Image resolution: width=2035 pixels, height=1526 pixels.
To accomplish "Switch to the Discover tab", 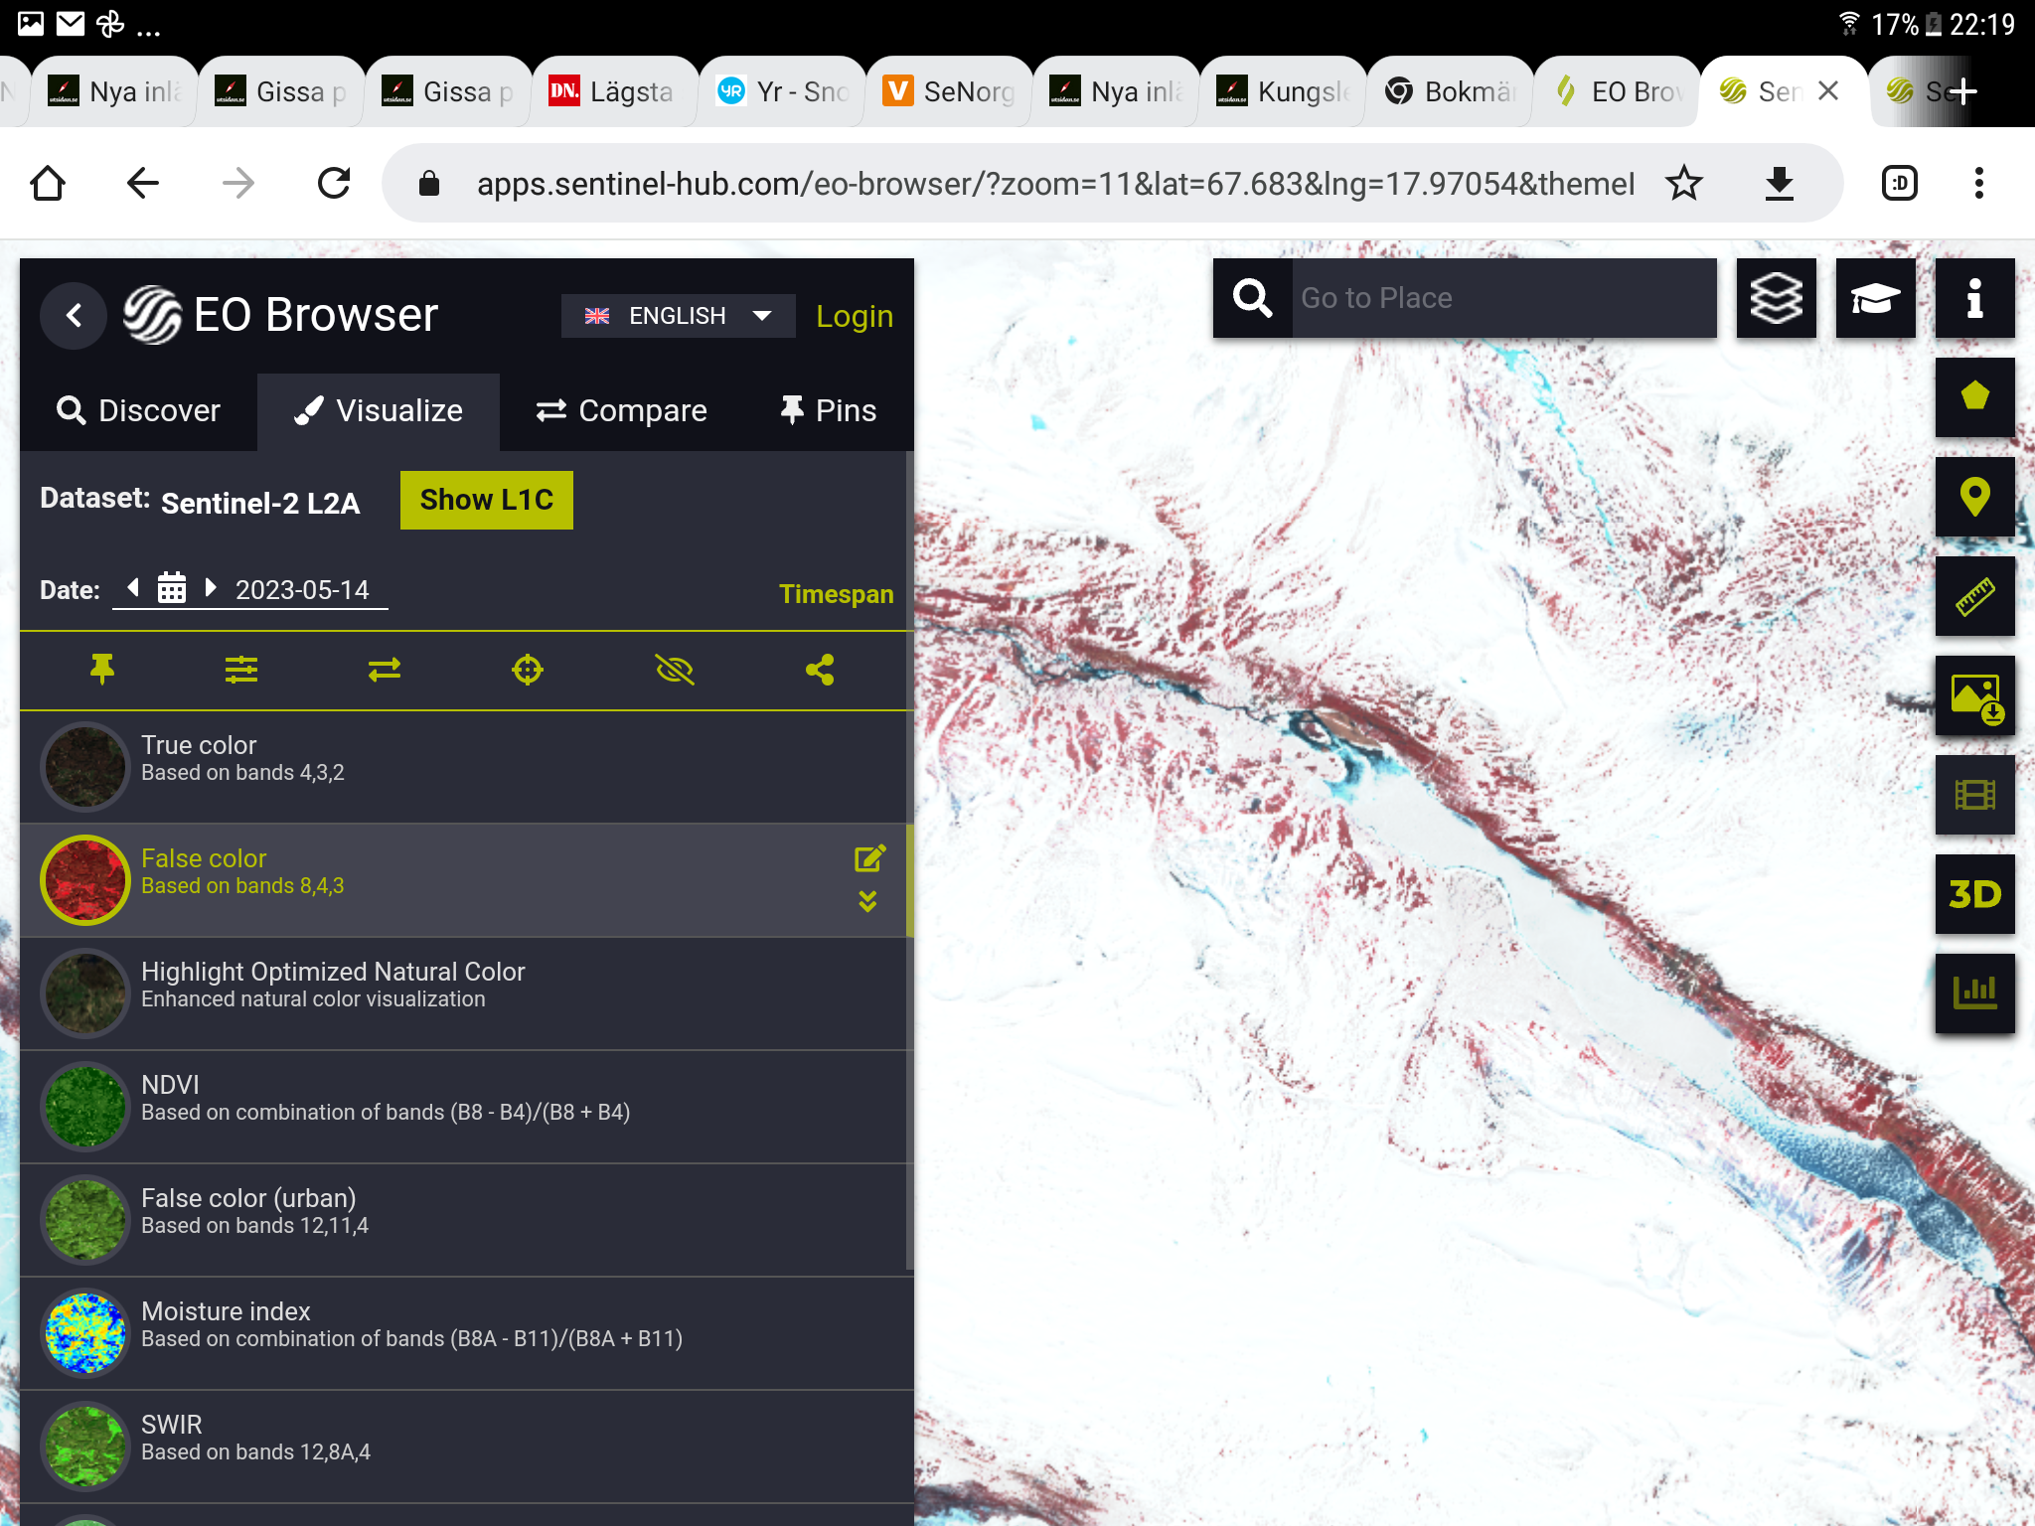I will coord(139,410).
